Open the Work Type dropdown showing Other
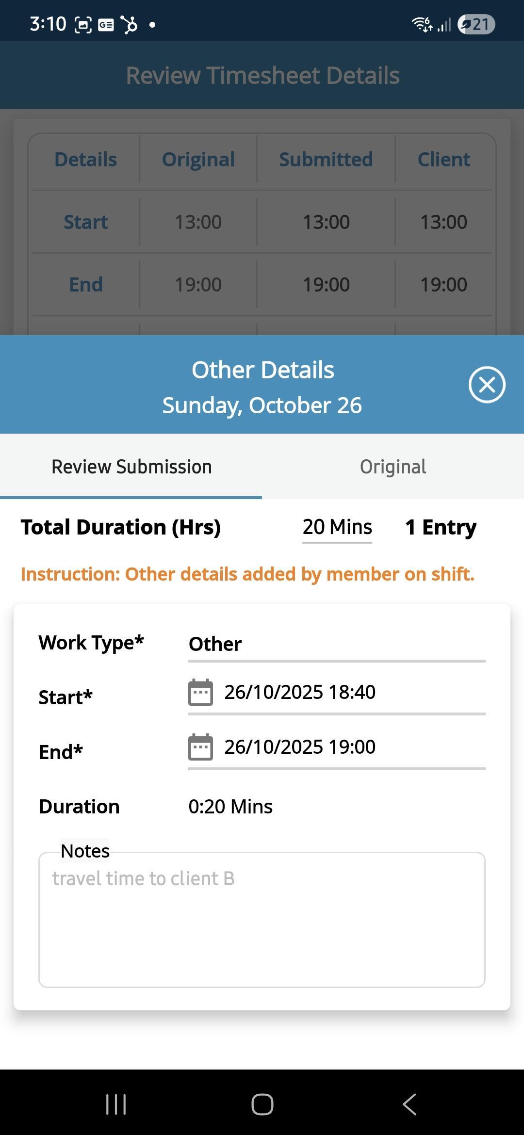This screenshot has height=1135, width=524. click(337, 644)
